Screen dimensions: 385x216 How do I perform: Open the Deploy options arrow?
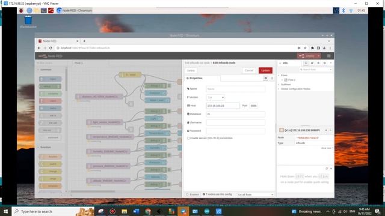(319, 56)
